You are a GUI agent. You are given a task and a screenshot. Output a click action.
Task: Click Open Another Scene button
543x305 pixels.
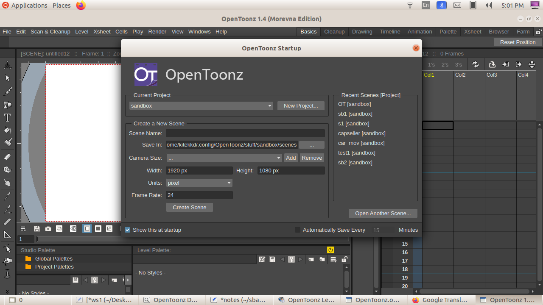click(383, 213)
